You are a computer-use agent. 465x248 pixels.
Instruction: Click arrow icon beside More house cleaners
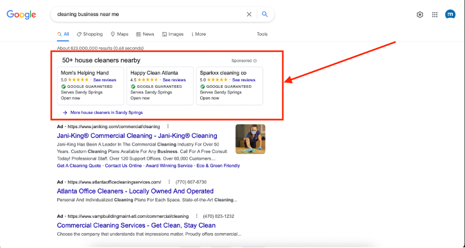click(65, 113)
